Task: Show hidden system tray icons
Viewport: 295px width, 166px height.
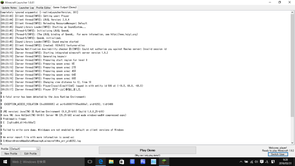Action: [241, 162]
